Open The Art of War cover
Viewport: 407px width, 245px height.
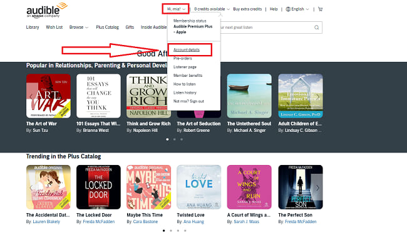pos(49,96)
